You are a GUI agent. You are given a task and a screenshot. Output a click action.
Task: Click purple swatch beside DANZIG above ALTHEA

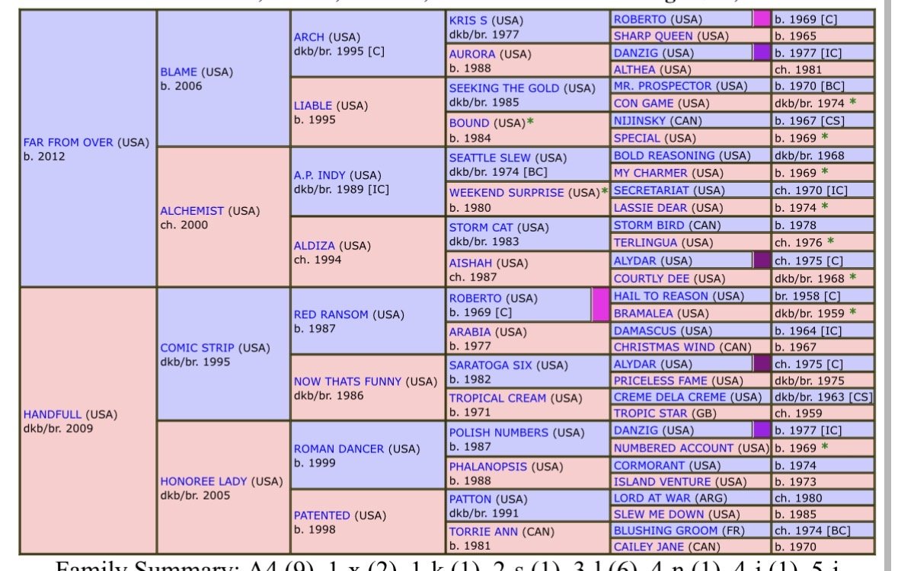762,53
